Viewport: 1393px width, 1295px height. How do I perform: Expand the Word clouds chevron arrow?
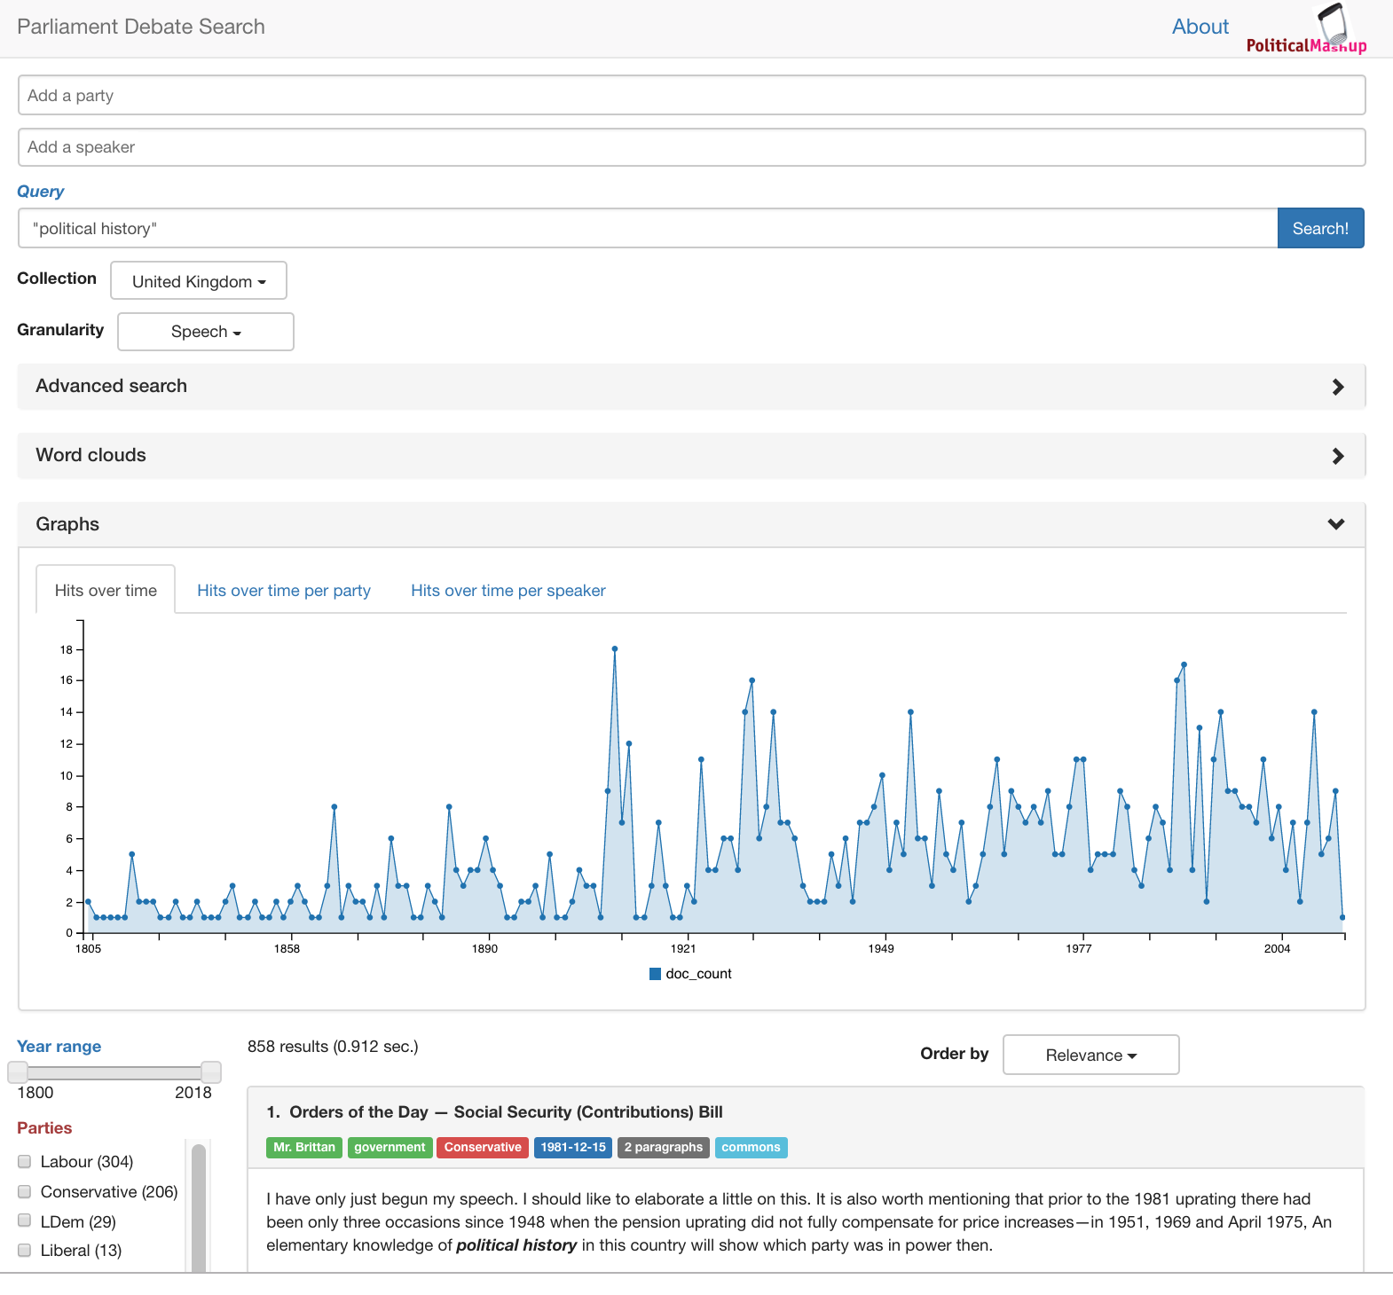point(1337,456)
